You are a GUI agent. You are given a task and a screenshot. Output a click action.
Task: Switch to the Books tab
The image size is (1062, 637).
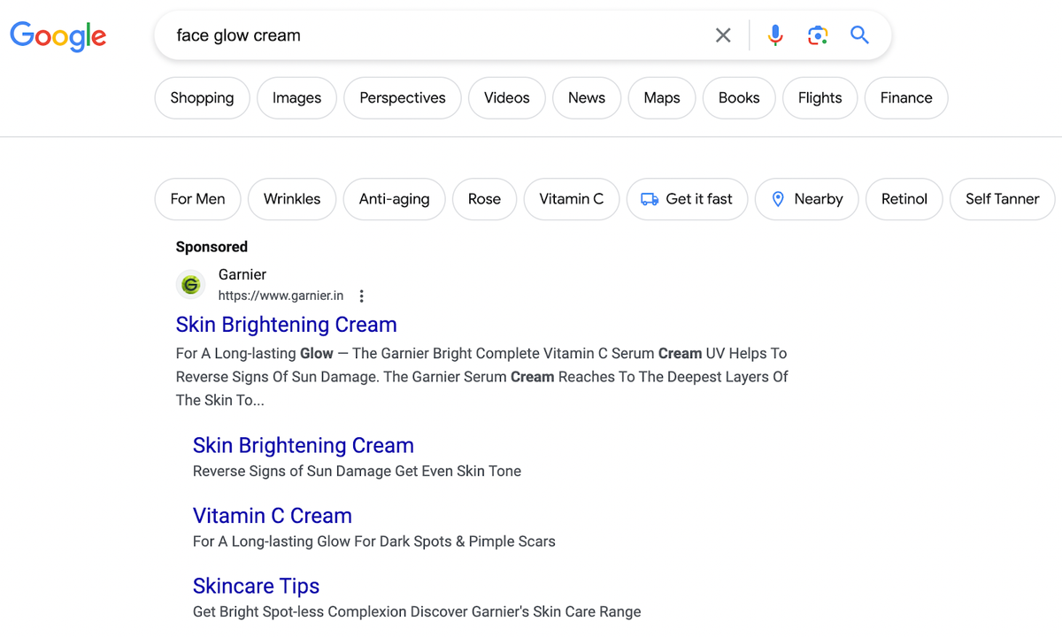point(739,98)
